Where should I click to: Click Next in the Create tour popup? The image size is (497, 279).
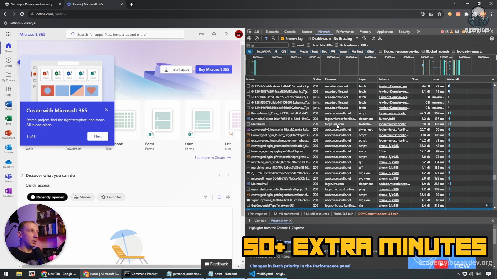(98, 136)
